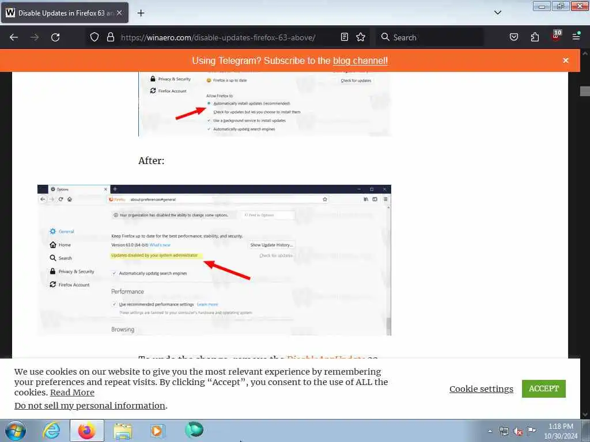Open the Windows Start menu
Image resolution: width=590 pixels, height=442 pixels.
(16, 430)
